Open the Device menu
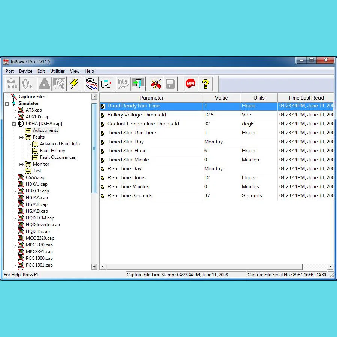 coord(26,71)
